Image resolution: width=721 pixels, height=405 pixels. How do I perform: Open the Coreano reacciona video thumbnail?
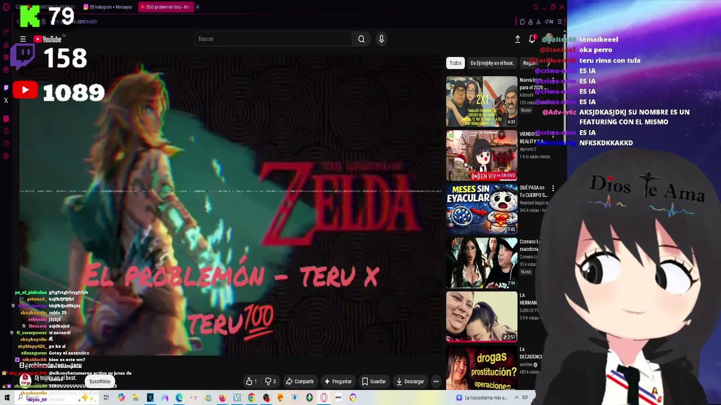(x=482, y=263)
